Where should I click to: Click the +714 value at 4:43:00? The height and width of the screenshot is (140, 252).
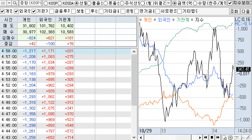point(69,137)
